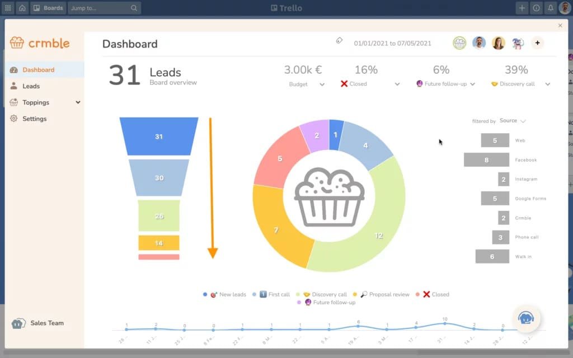The width and height of the screenshot is (573, 358).
Task: Click the Facebook bar in the sources chart
Action: (486, 160)
